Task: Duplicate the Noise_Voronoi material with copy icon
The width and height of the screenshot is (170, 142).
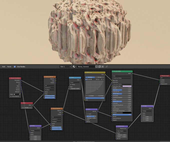Action: [99, 67]
